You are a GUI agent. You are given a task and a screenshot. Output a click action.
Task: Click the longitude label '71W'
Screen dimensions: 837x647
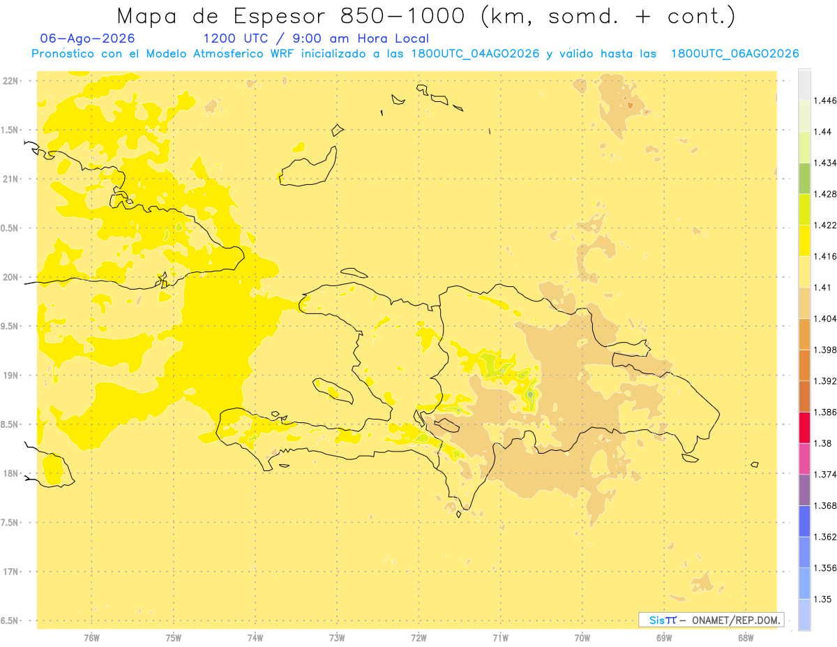point(500,638)
